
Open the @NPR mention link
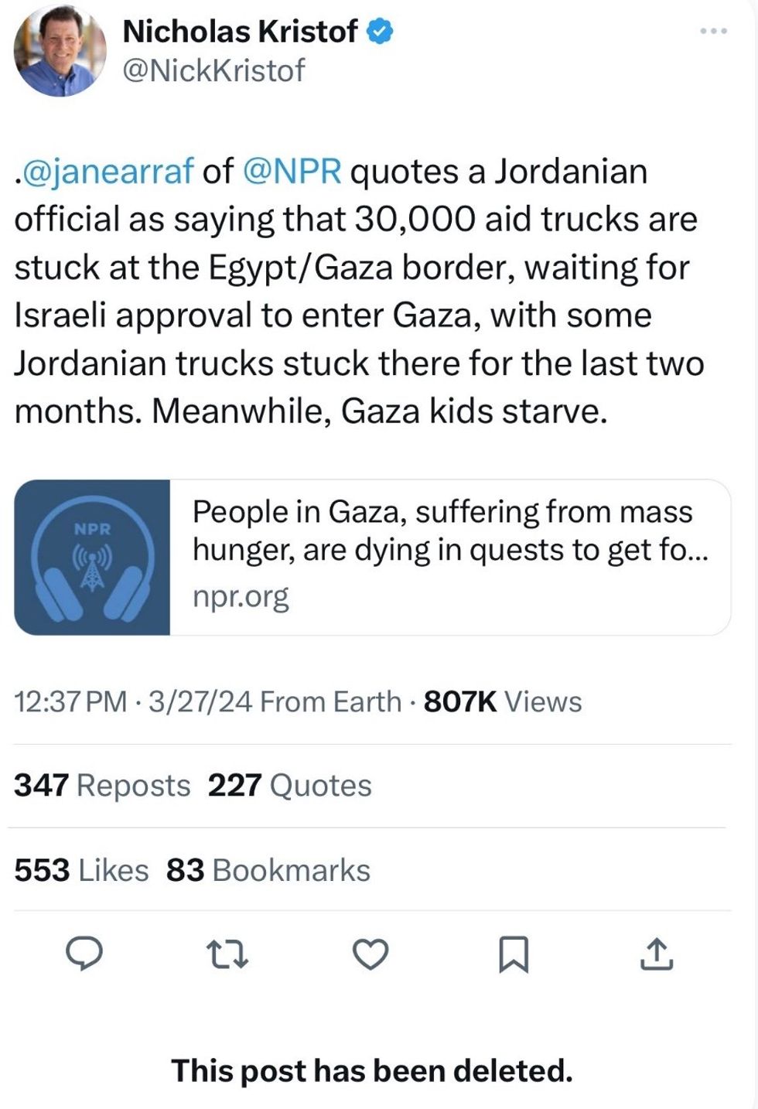pyautogui.click(x=292, y=171)
